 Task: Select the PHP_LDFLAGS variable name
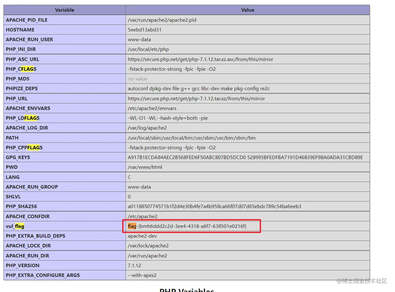click(23, 118)
